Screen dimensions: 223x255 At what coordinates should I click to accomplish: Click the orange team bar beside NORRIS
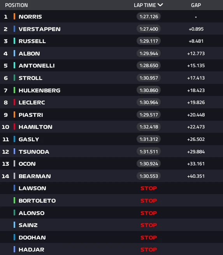(x=14, y=16)
